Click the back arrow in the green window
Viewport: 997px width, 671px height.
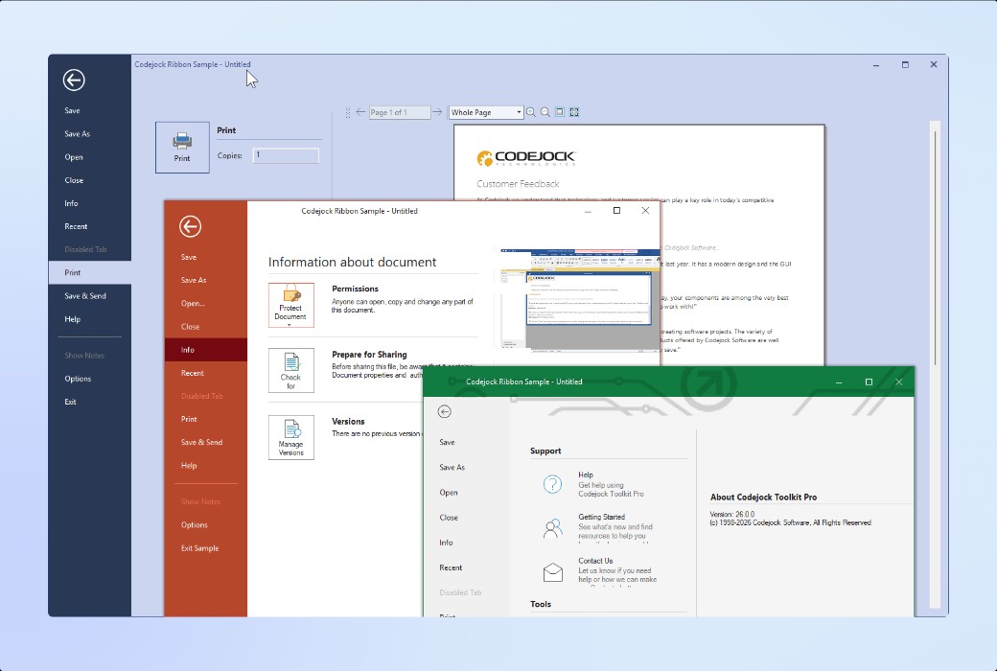click(x=445, y=411)
